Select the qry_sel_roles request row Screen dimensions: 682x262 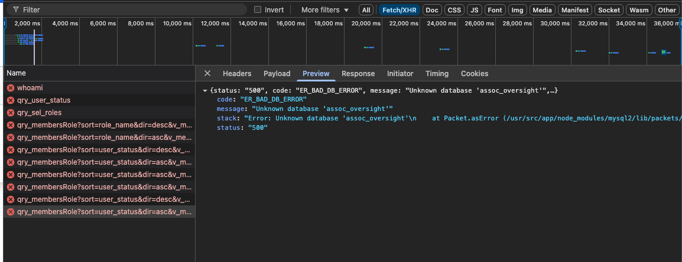[99, 113]
